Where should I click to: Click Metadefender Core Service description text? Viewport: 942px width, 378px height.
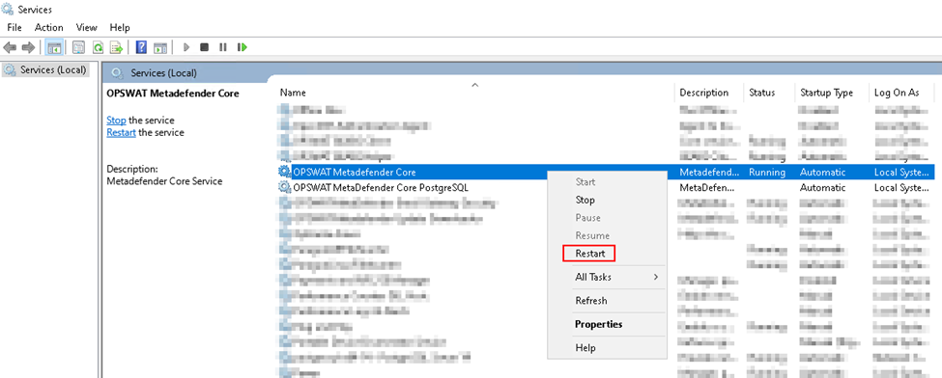[x=164, y=181]
